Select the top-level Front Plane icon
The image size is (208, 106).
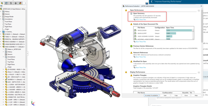click(3, 22)
